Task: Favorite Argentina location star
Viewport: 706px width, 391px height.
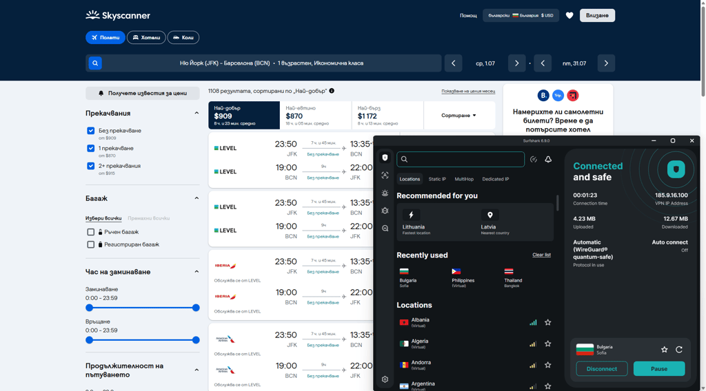Action: 548,386
